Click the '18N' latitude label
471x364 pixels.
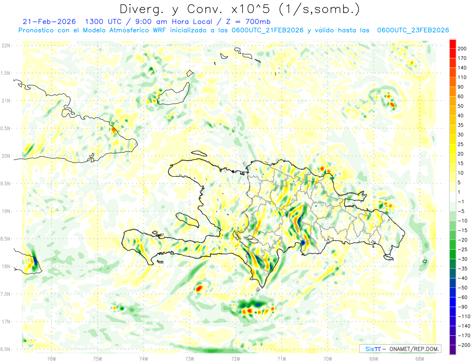tap(6, 266)
